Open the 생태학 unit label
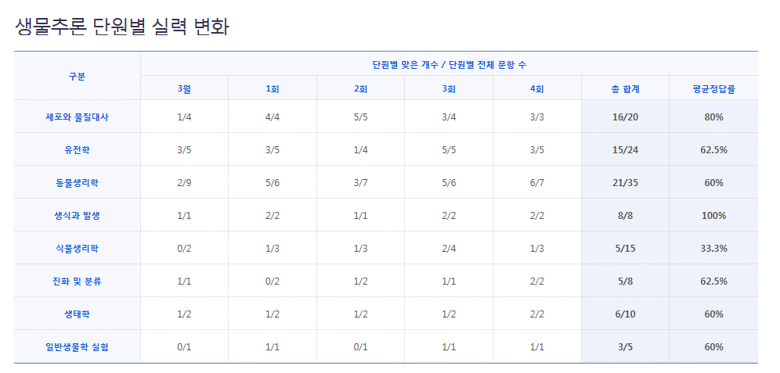This screenshot has height=373, width=780. tap(77, 314)
